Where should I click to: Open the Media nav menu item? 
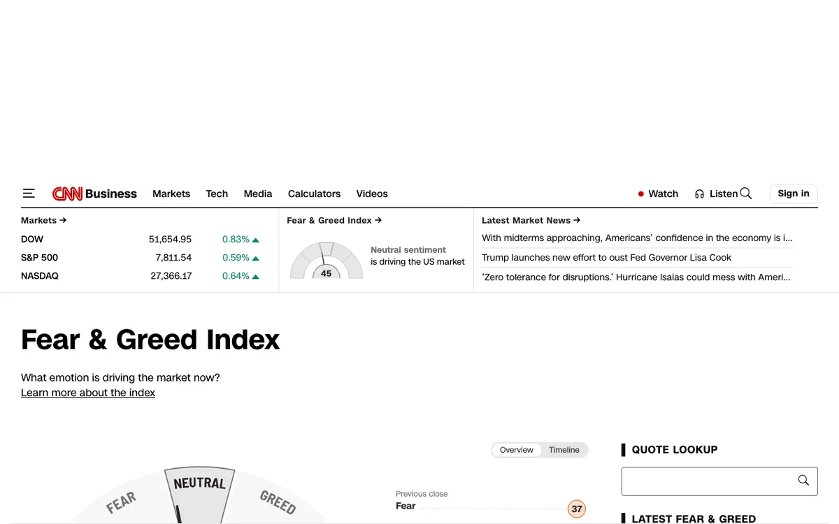258,194
